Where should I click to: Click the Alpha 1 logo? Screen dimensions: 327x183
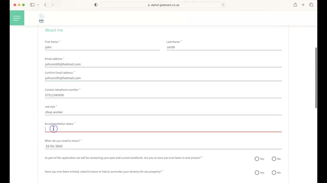(x=41, y=19)
